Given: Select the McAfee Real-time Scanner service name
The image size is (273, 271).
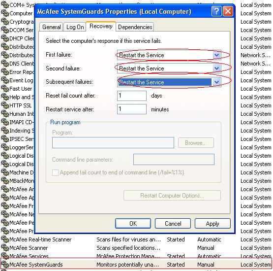Looking at the screenshot, I should pyautogui.click(x=40, y=239).
